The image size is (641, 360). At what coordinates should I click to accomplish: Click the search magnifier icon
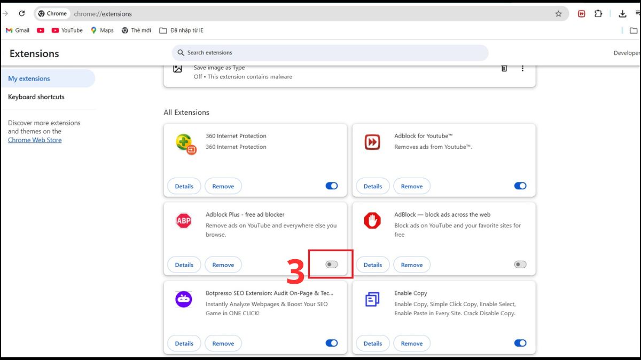click(x=181, y=53)
